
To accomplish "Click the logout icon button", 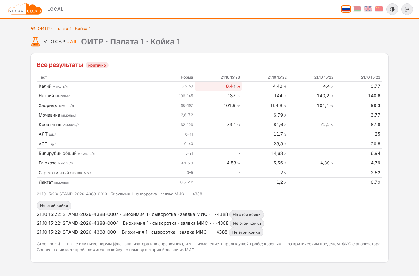I will (407, 9).
